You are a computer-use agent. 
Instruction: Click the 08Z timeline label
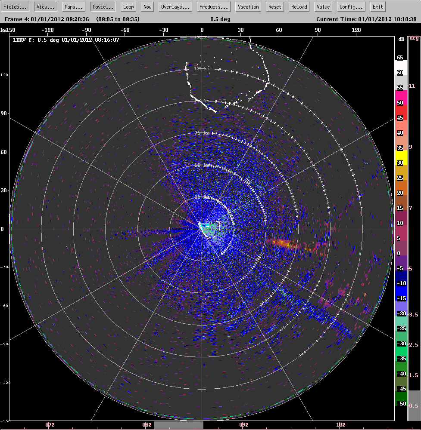pos(147,424)
